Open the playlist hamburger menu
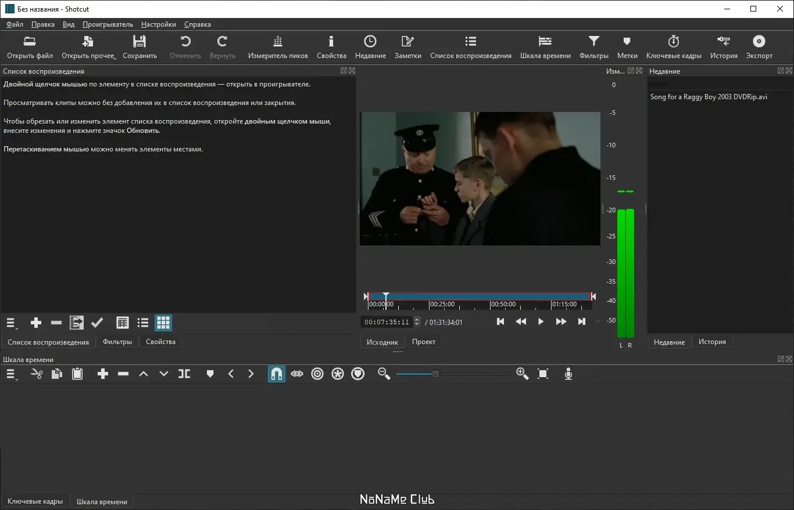The width and height of the screenshot is (794, 510). [12, 323]
